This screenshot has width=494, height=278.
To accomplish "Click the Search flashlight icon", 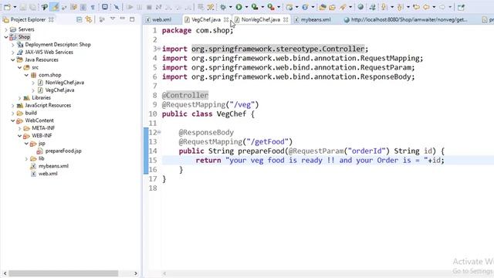I will [343, 7].
